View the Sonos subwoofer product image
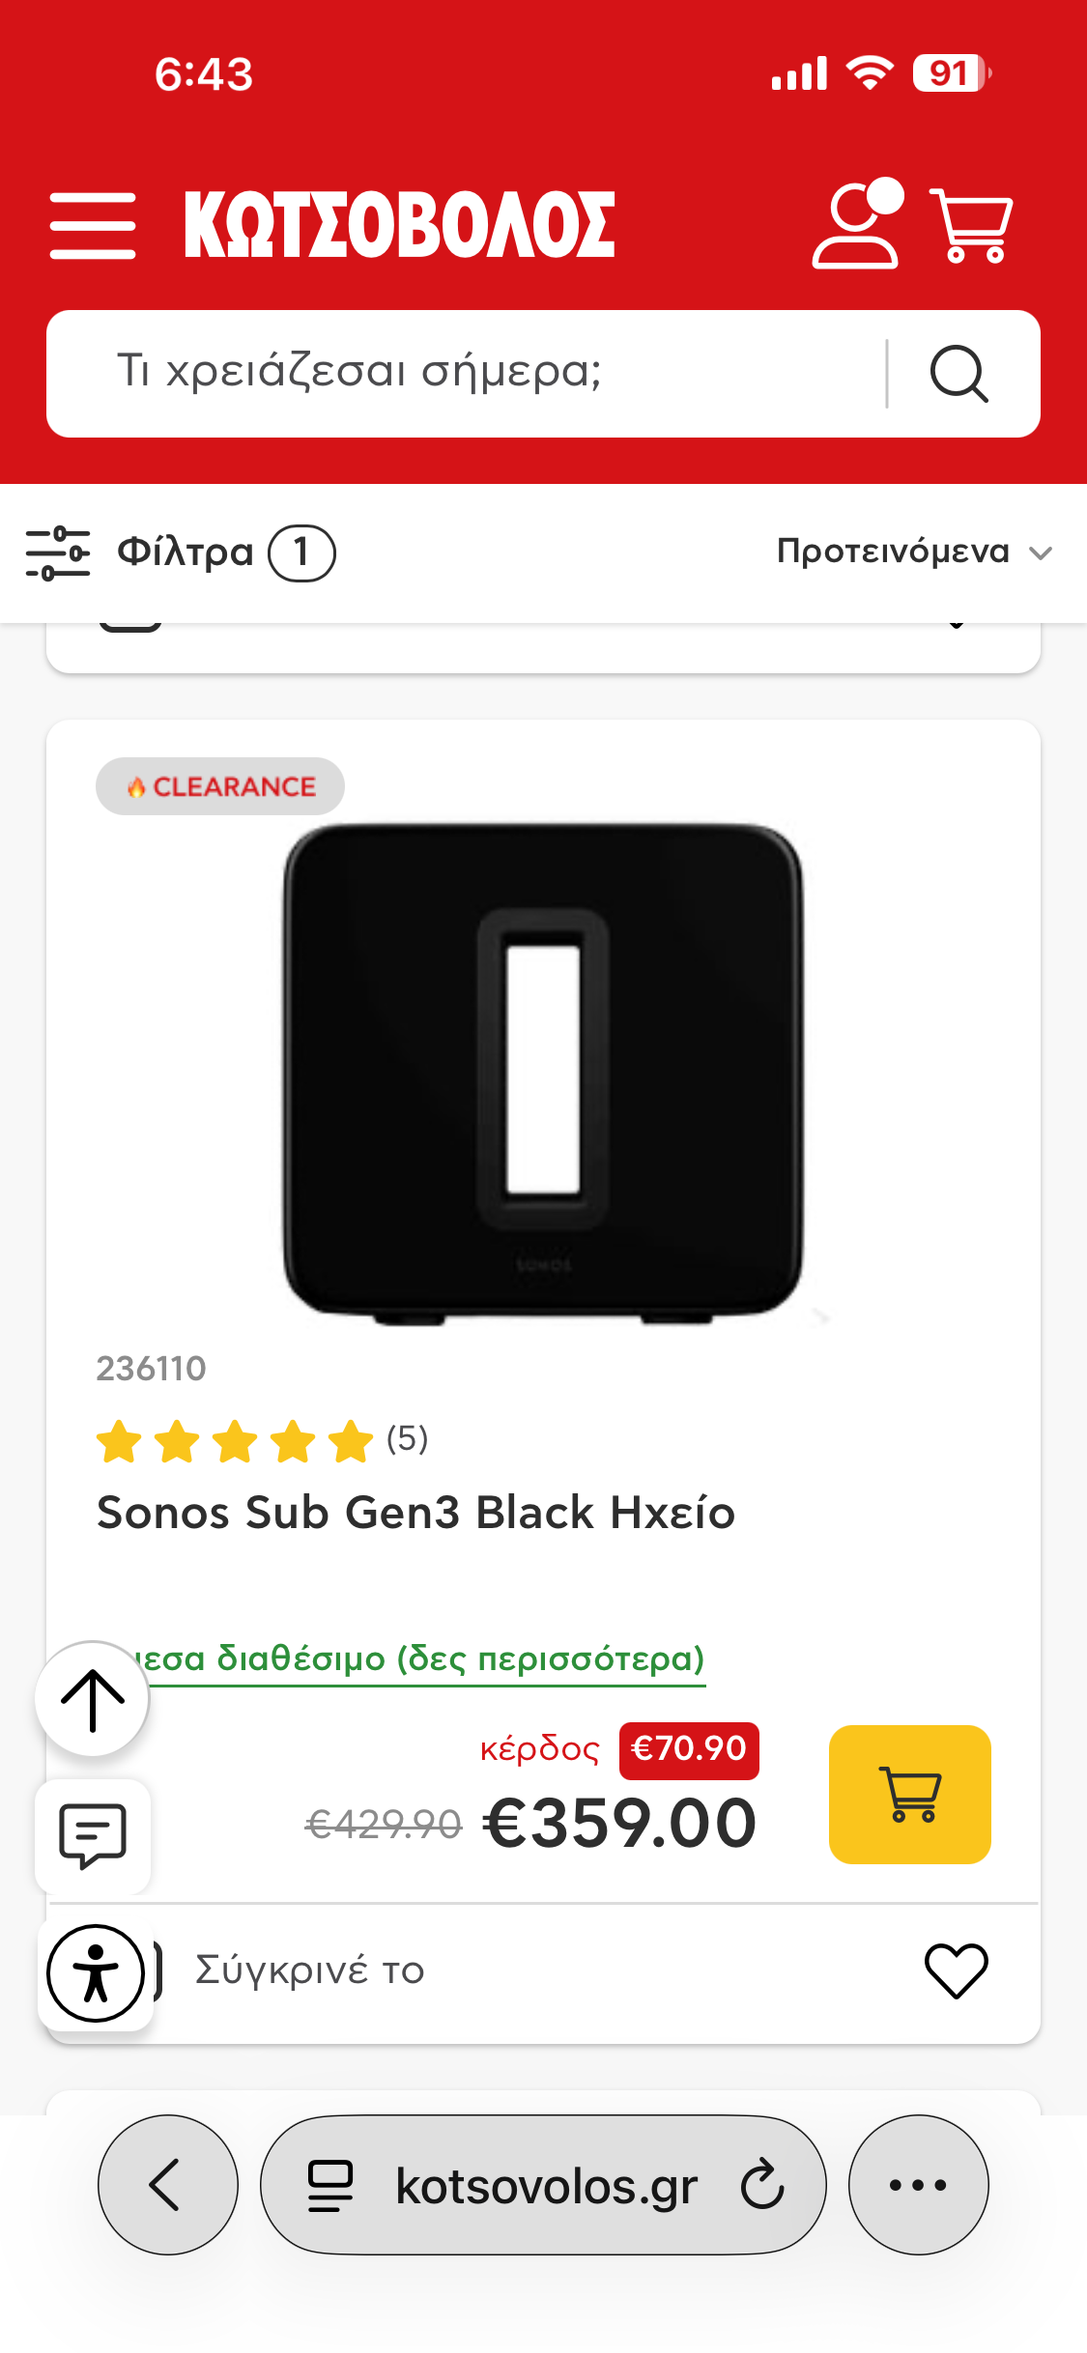This screenshot has width=1087, height=2353. [543, 1072]
